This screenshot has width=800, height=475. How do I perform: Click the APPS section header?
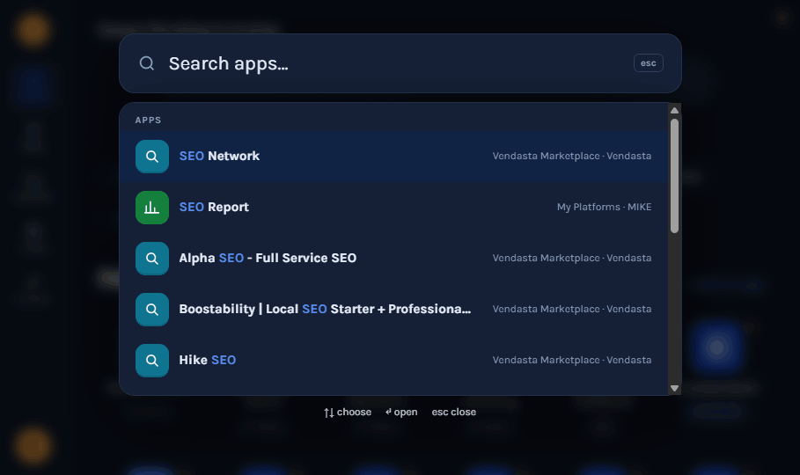point(148,121)
